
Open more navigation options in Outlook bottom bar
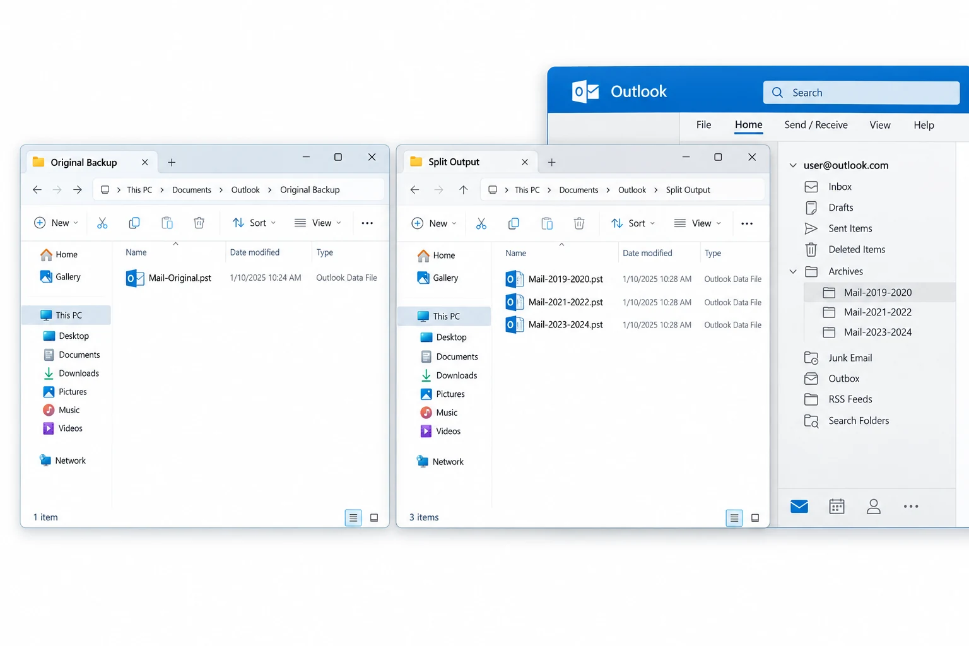click(x=911, y=506)
